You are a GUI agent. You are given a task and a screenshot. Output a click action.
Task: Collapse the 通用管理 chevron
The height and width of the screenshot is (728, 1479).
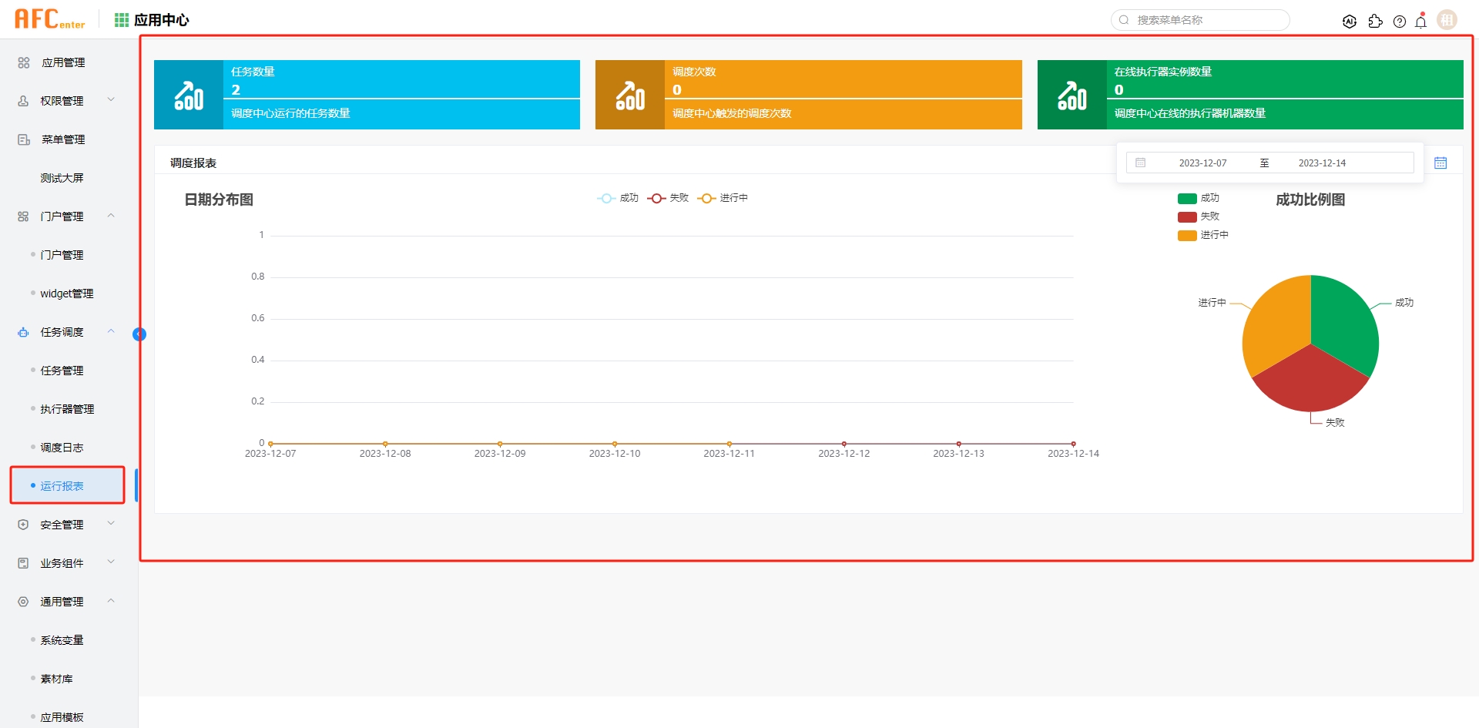click(x=111, y=600)
